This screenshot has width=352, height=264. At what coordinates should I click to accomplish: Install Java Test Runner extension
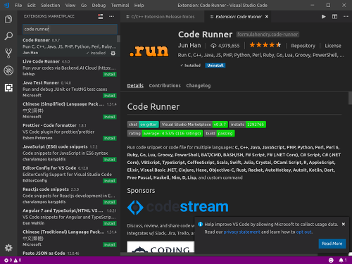[110, 96]
